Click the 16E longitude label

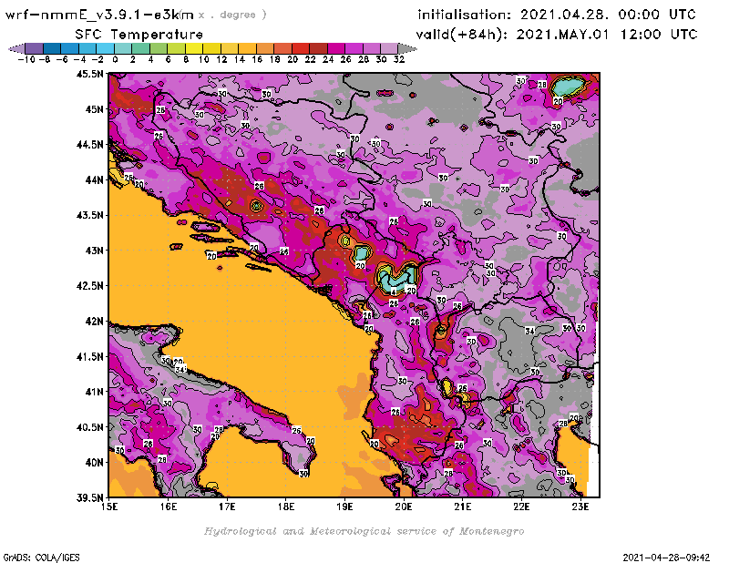pyautogui.click(x=169, y=507)
